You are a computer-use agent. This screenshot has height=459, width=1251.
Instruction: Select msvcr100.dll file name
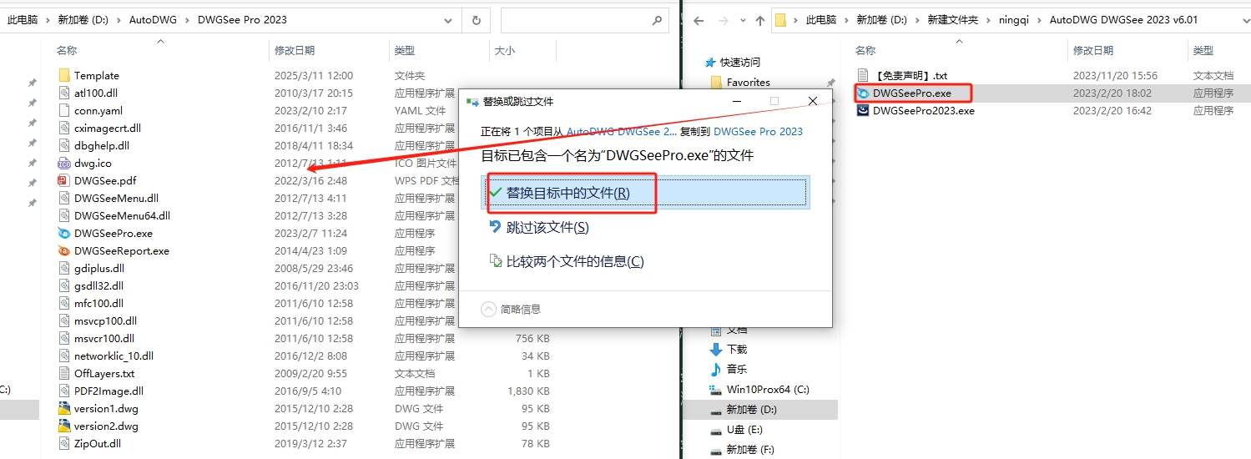[x=104, y=338]
